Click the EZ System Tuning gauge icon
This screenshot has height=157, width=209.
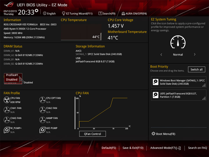tap(178, 42)
